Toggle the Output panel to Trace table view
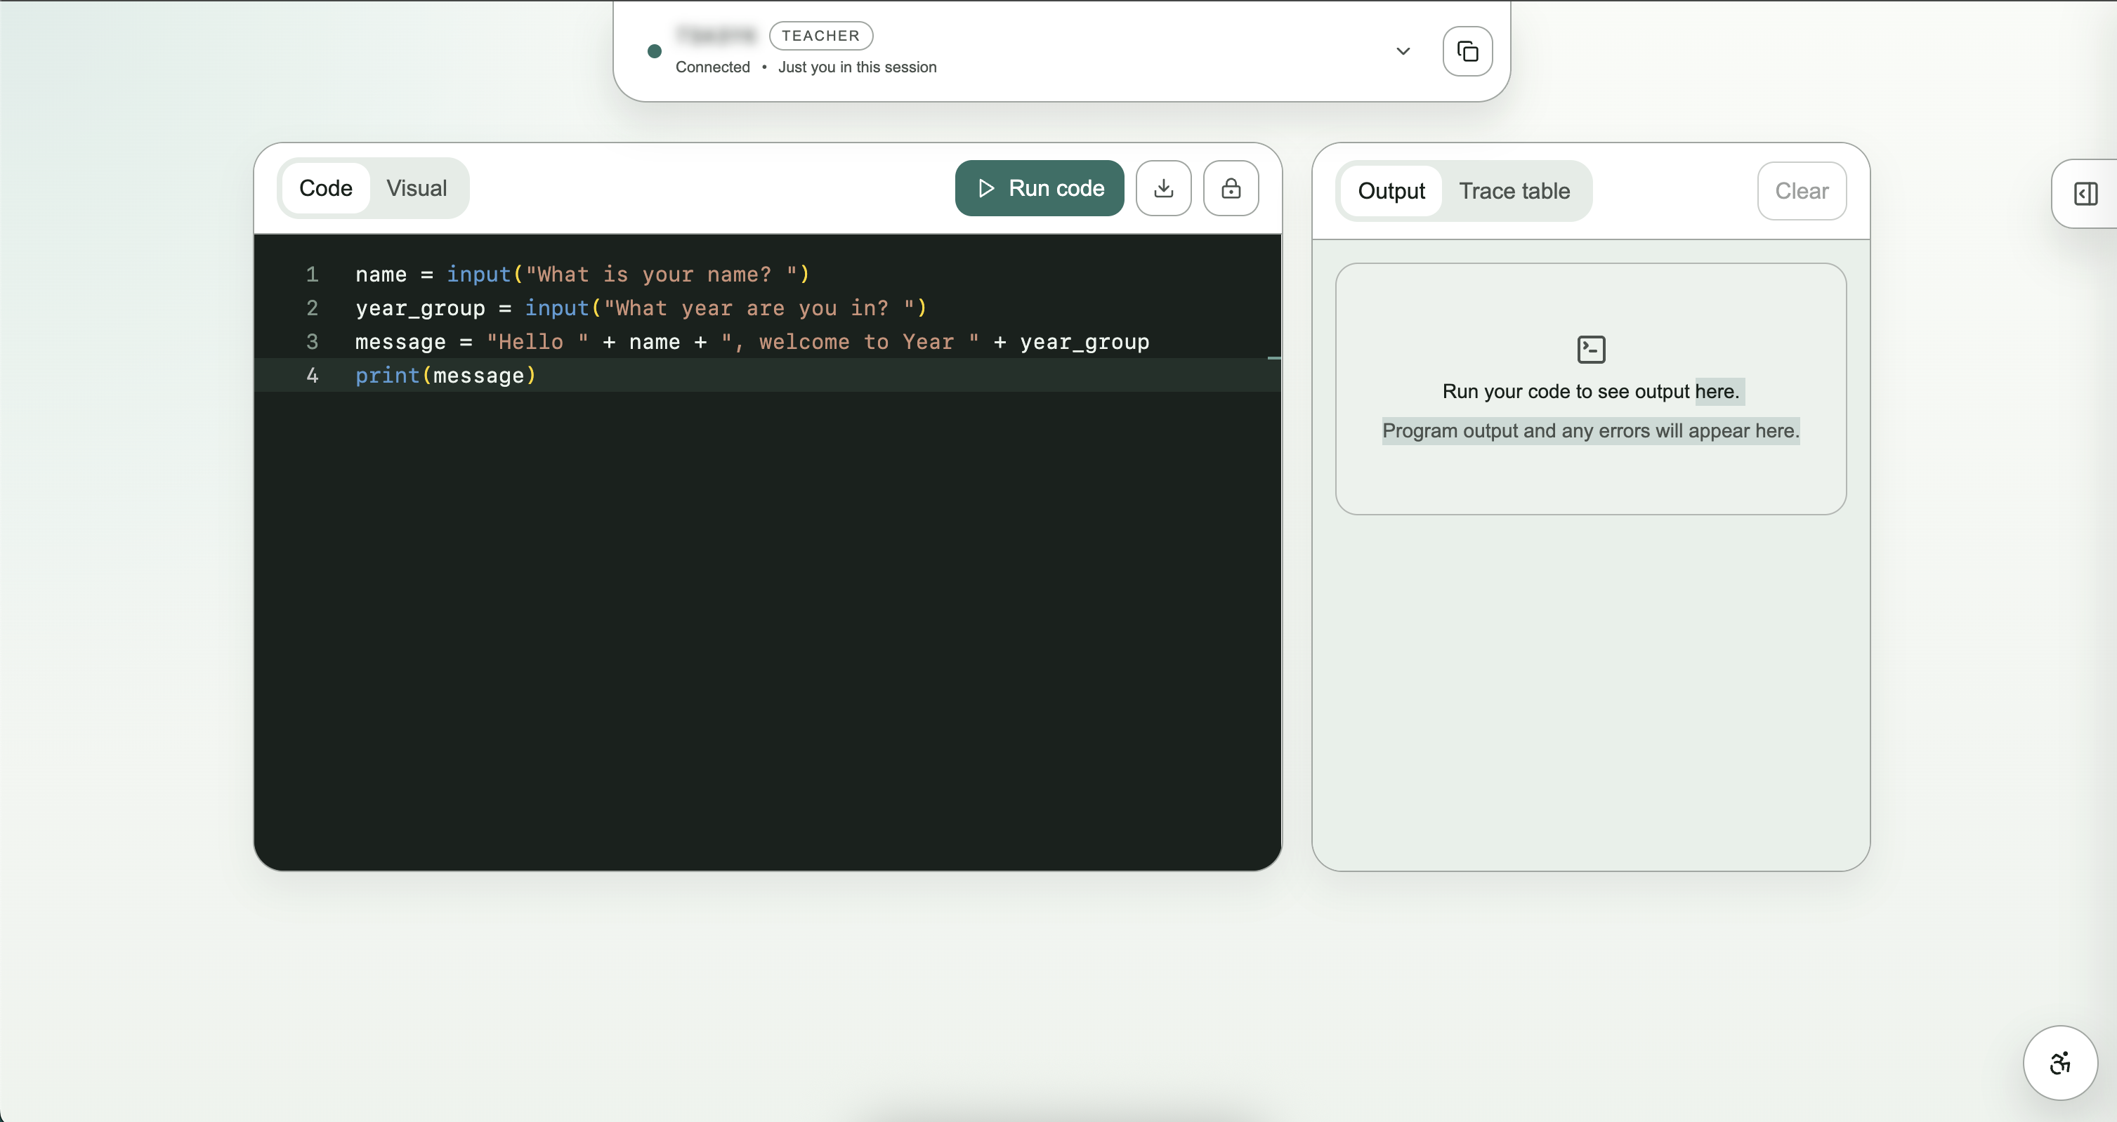This screenshot has width=2117, height=1122. pyautogui.click(x=1514, y=190)
